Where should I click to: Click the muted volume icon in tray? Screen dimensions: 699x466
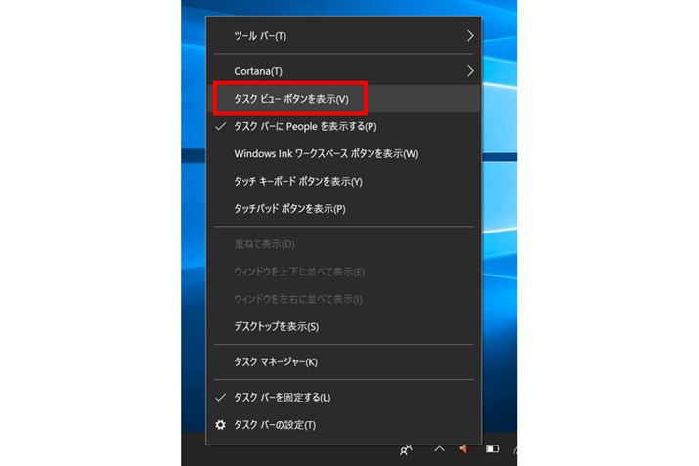463,449
